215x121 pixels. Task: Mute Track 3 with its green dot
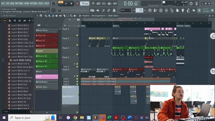point(77,54)
